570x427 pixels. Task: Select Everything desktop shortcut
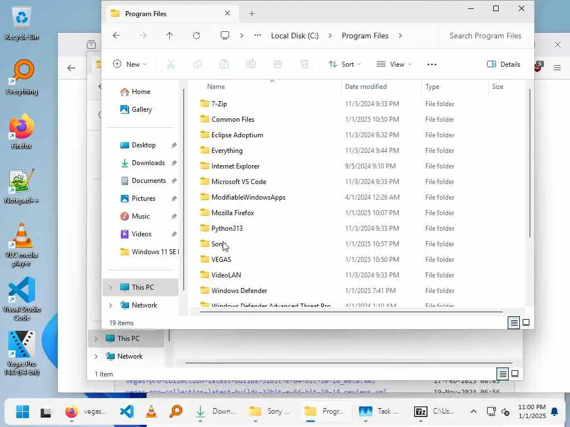pos(22,77)
